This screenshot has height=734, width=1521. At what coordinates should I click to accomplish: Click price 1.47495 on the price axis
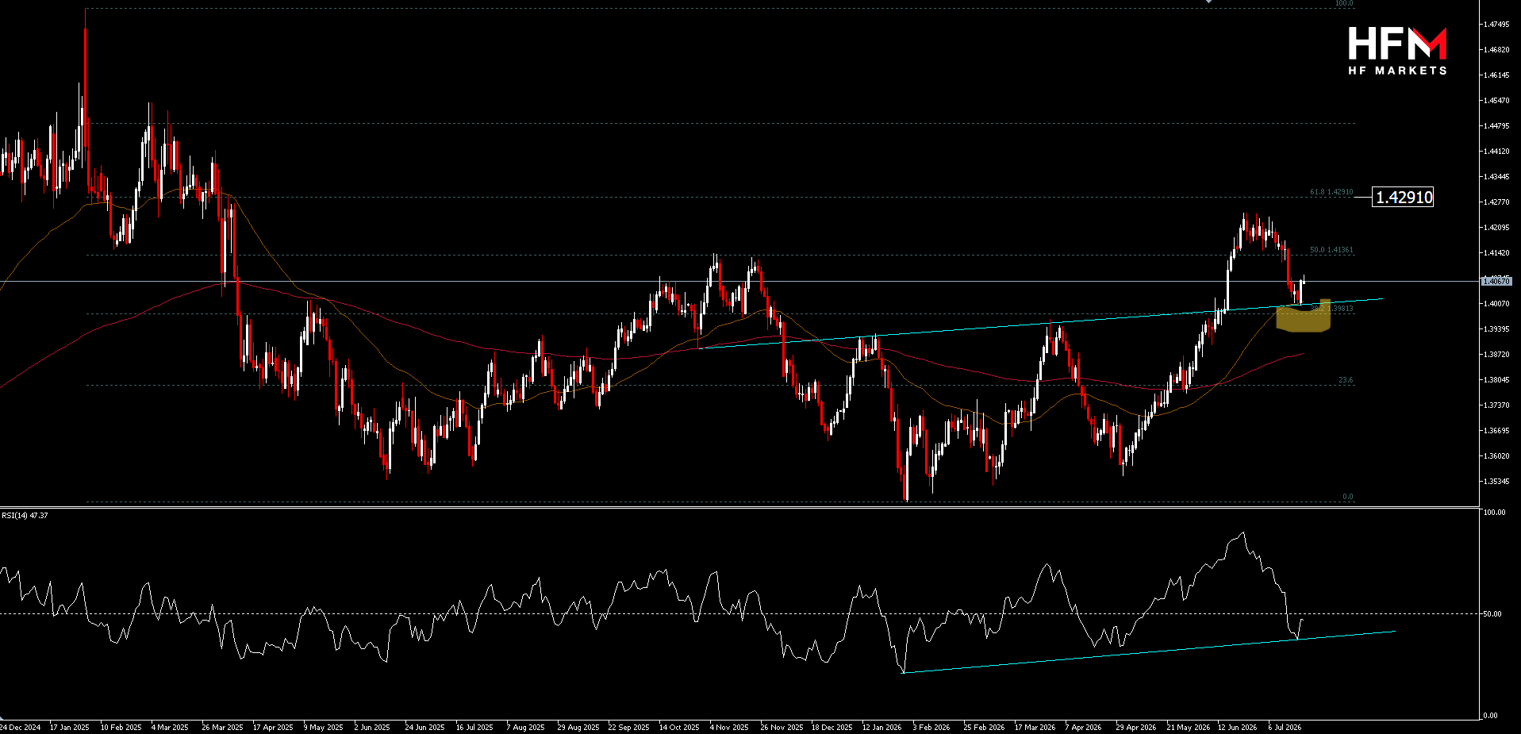pos(1496,25)
